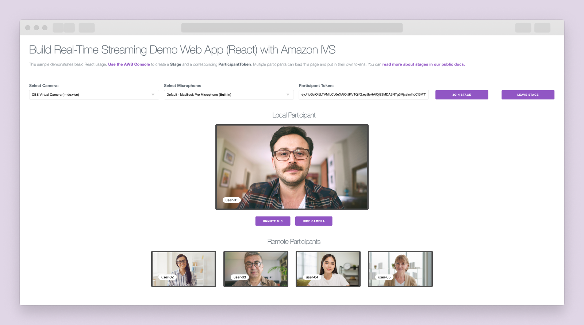Viewport: 584px width, 325px height.
Task: Click the user-03 name label
Action: click(240, 277)
